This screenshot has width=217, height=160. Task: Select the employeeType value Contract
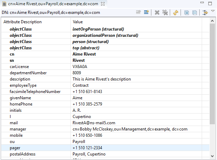(x=81, y=85)
